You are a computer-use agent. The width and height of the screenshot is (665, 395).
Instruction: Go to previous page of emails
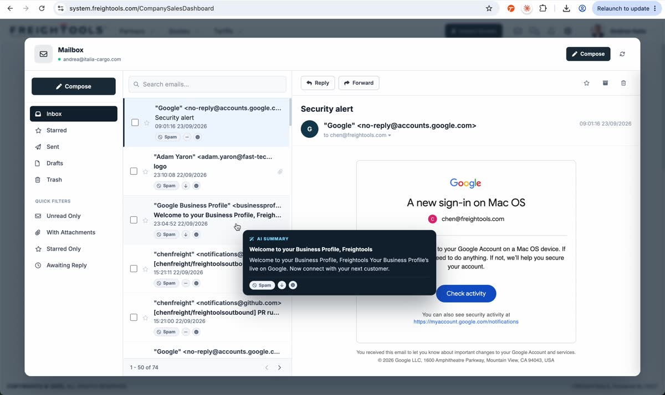267,367
